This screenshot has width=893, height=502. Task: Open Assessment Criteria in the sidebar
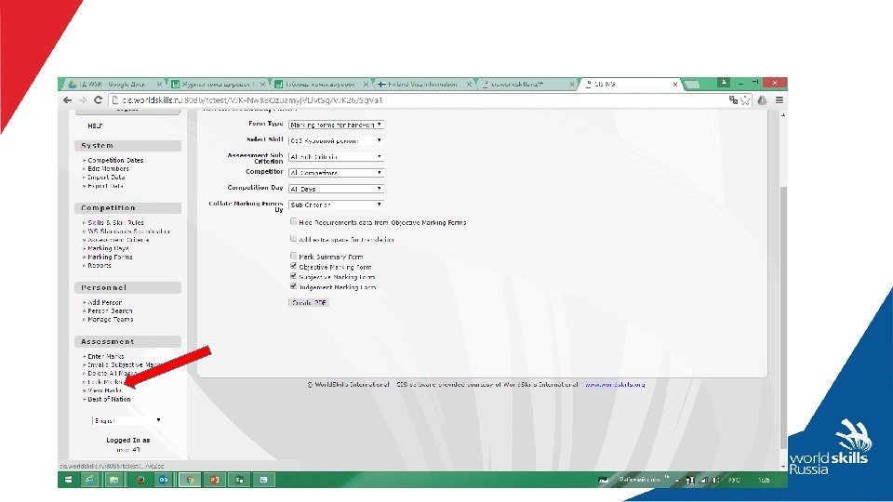(118, 240)
